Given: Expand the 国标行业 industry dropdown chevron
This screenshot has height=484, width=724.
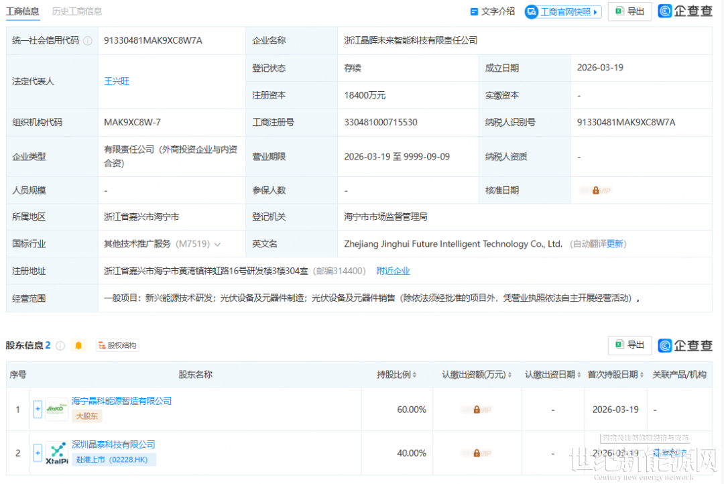Looking at the screenshot, I should (x=217, y=245).
